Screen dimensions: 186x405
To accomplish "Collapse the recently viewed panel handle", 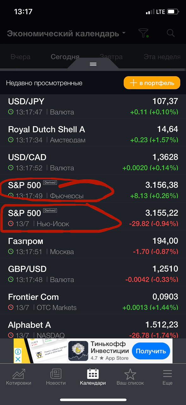I will pyautogui.click(x=93, y=64).
